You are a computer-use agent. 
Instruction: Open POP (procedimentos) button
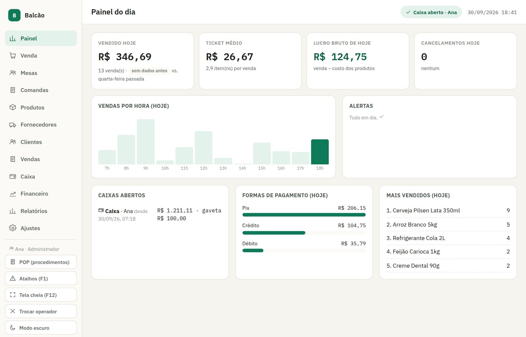[41, 262]
